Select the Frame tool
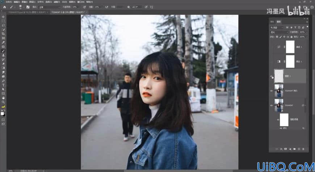The image size is (315, 172). tap(3, 38)
